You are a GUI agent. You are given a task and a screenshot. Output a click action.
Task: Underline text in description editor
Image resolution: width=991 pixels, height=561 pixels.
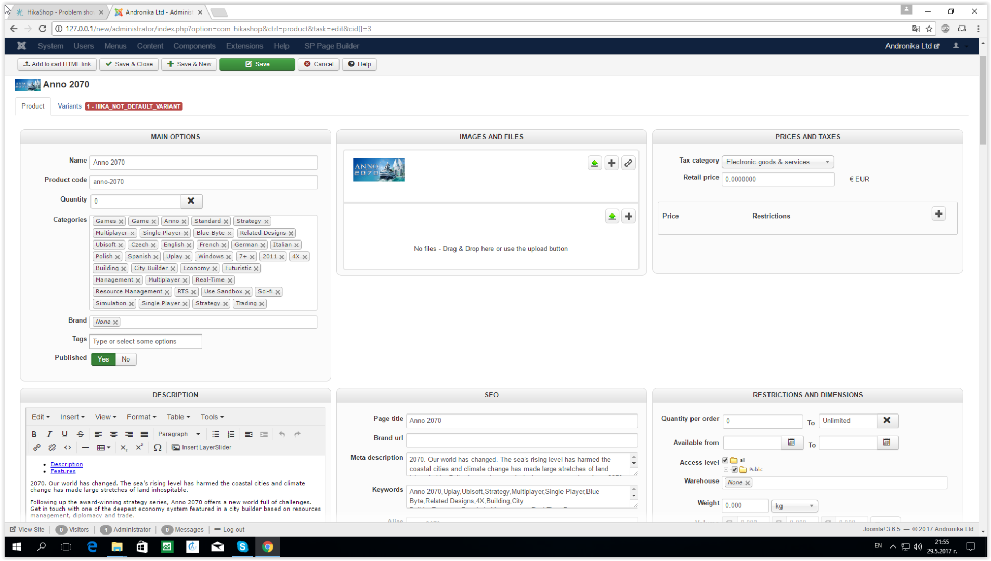[64, 434]
